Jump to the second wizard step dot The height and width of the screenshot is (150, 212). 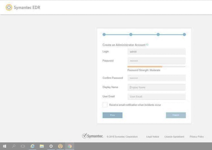tap(131, 34)
